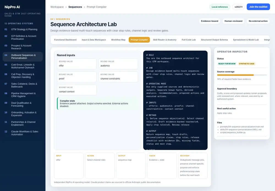This screenshot has height=191, width=275.
Task: Switch to Functional Dashboard tab
Action: tap(65, 40)
